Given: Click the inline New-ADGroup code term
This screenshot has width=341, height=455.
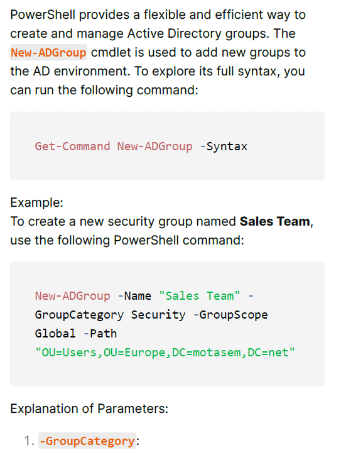Looking at the screenshot, I should pyautogui.click(x=48, y=53).
